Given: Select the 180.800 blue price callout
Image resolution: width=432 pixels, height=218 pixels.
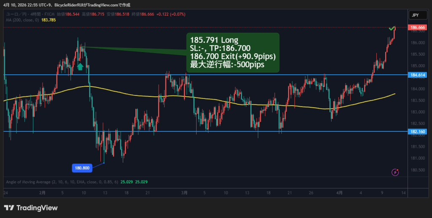Looking at the screenshot, I should pyautogui.click(x=82, y=168).
